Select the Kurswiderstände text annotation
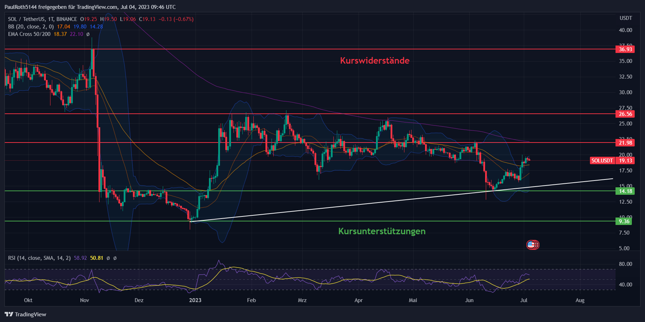This screenshot has width=645, height=322. coord(375,61)
